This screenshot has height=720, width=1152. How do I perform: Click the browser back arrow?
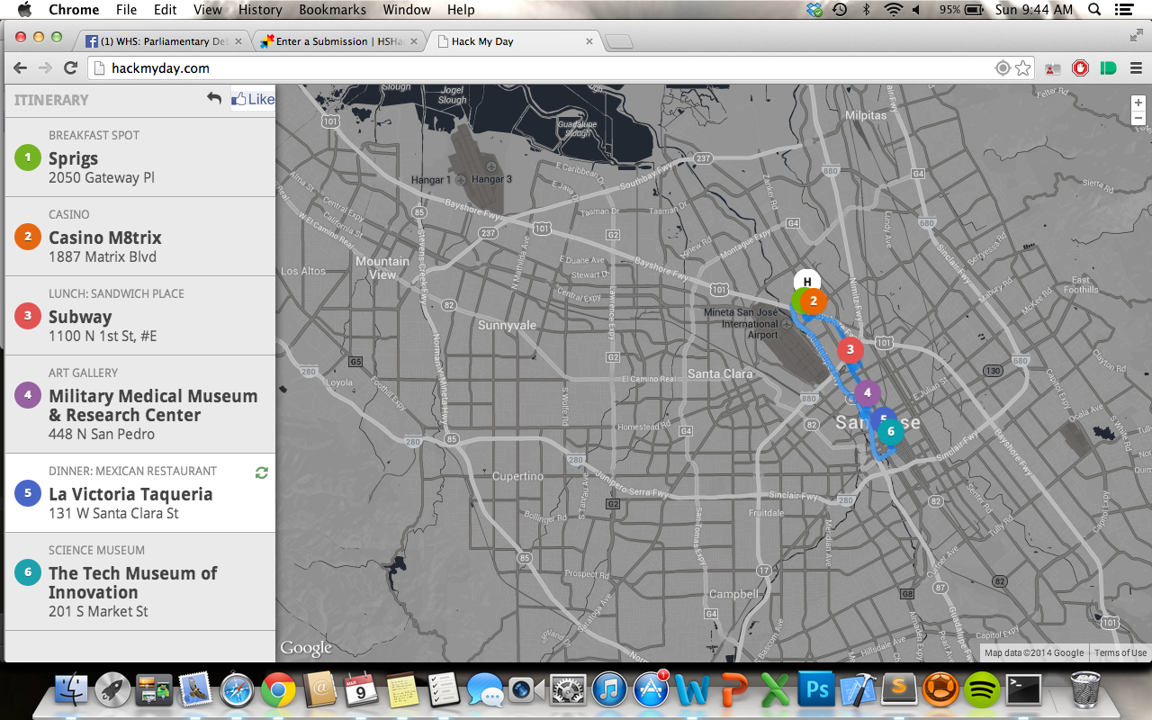tap(21, 68)
